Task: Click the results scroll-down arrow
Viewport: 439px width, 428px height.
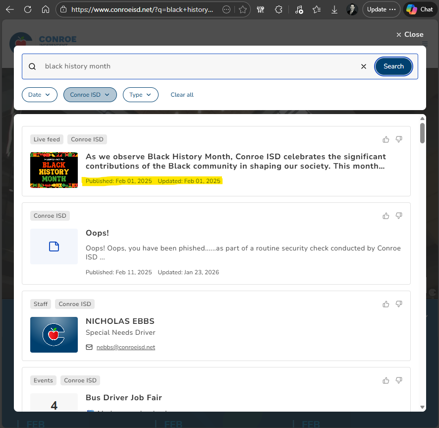Action: (x=422, y=407)
